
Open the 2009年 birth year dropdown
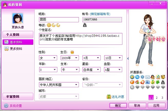click(x=70, y=58)
